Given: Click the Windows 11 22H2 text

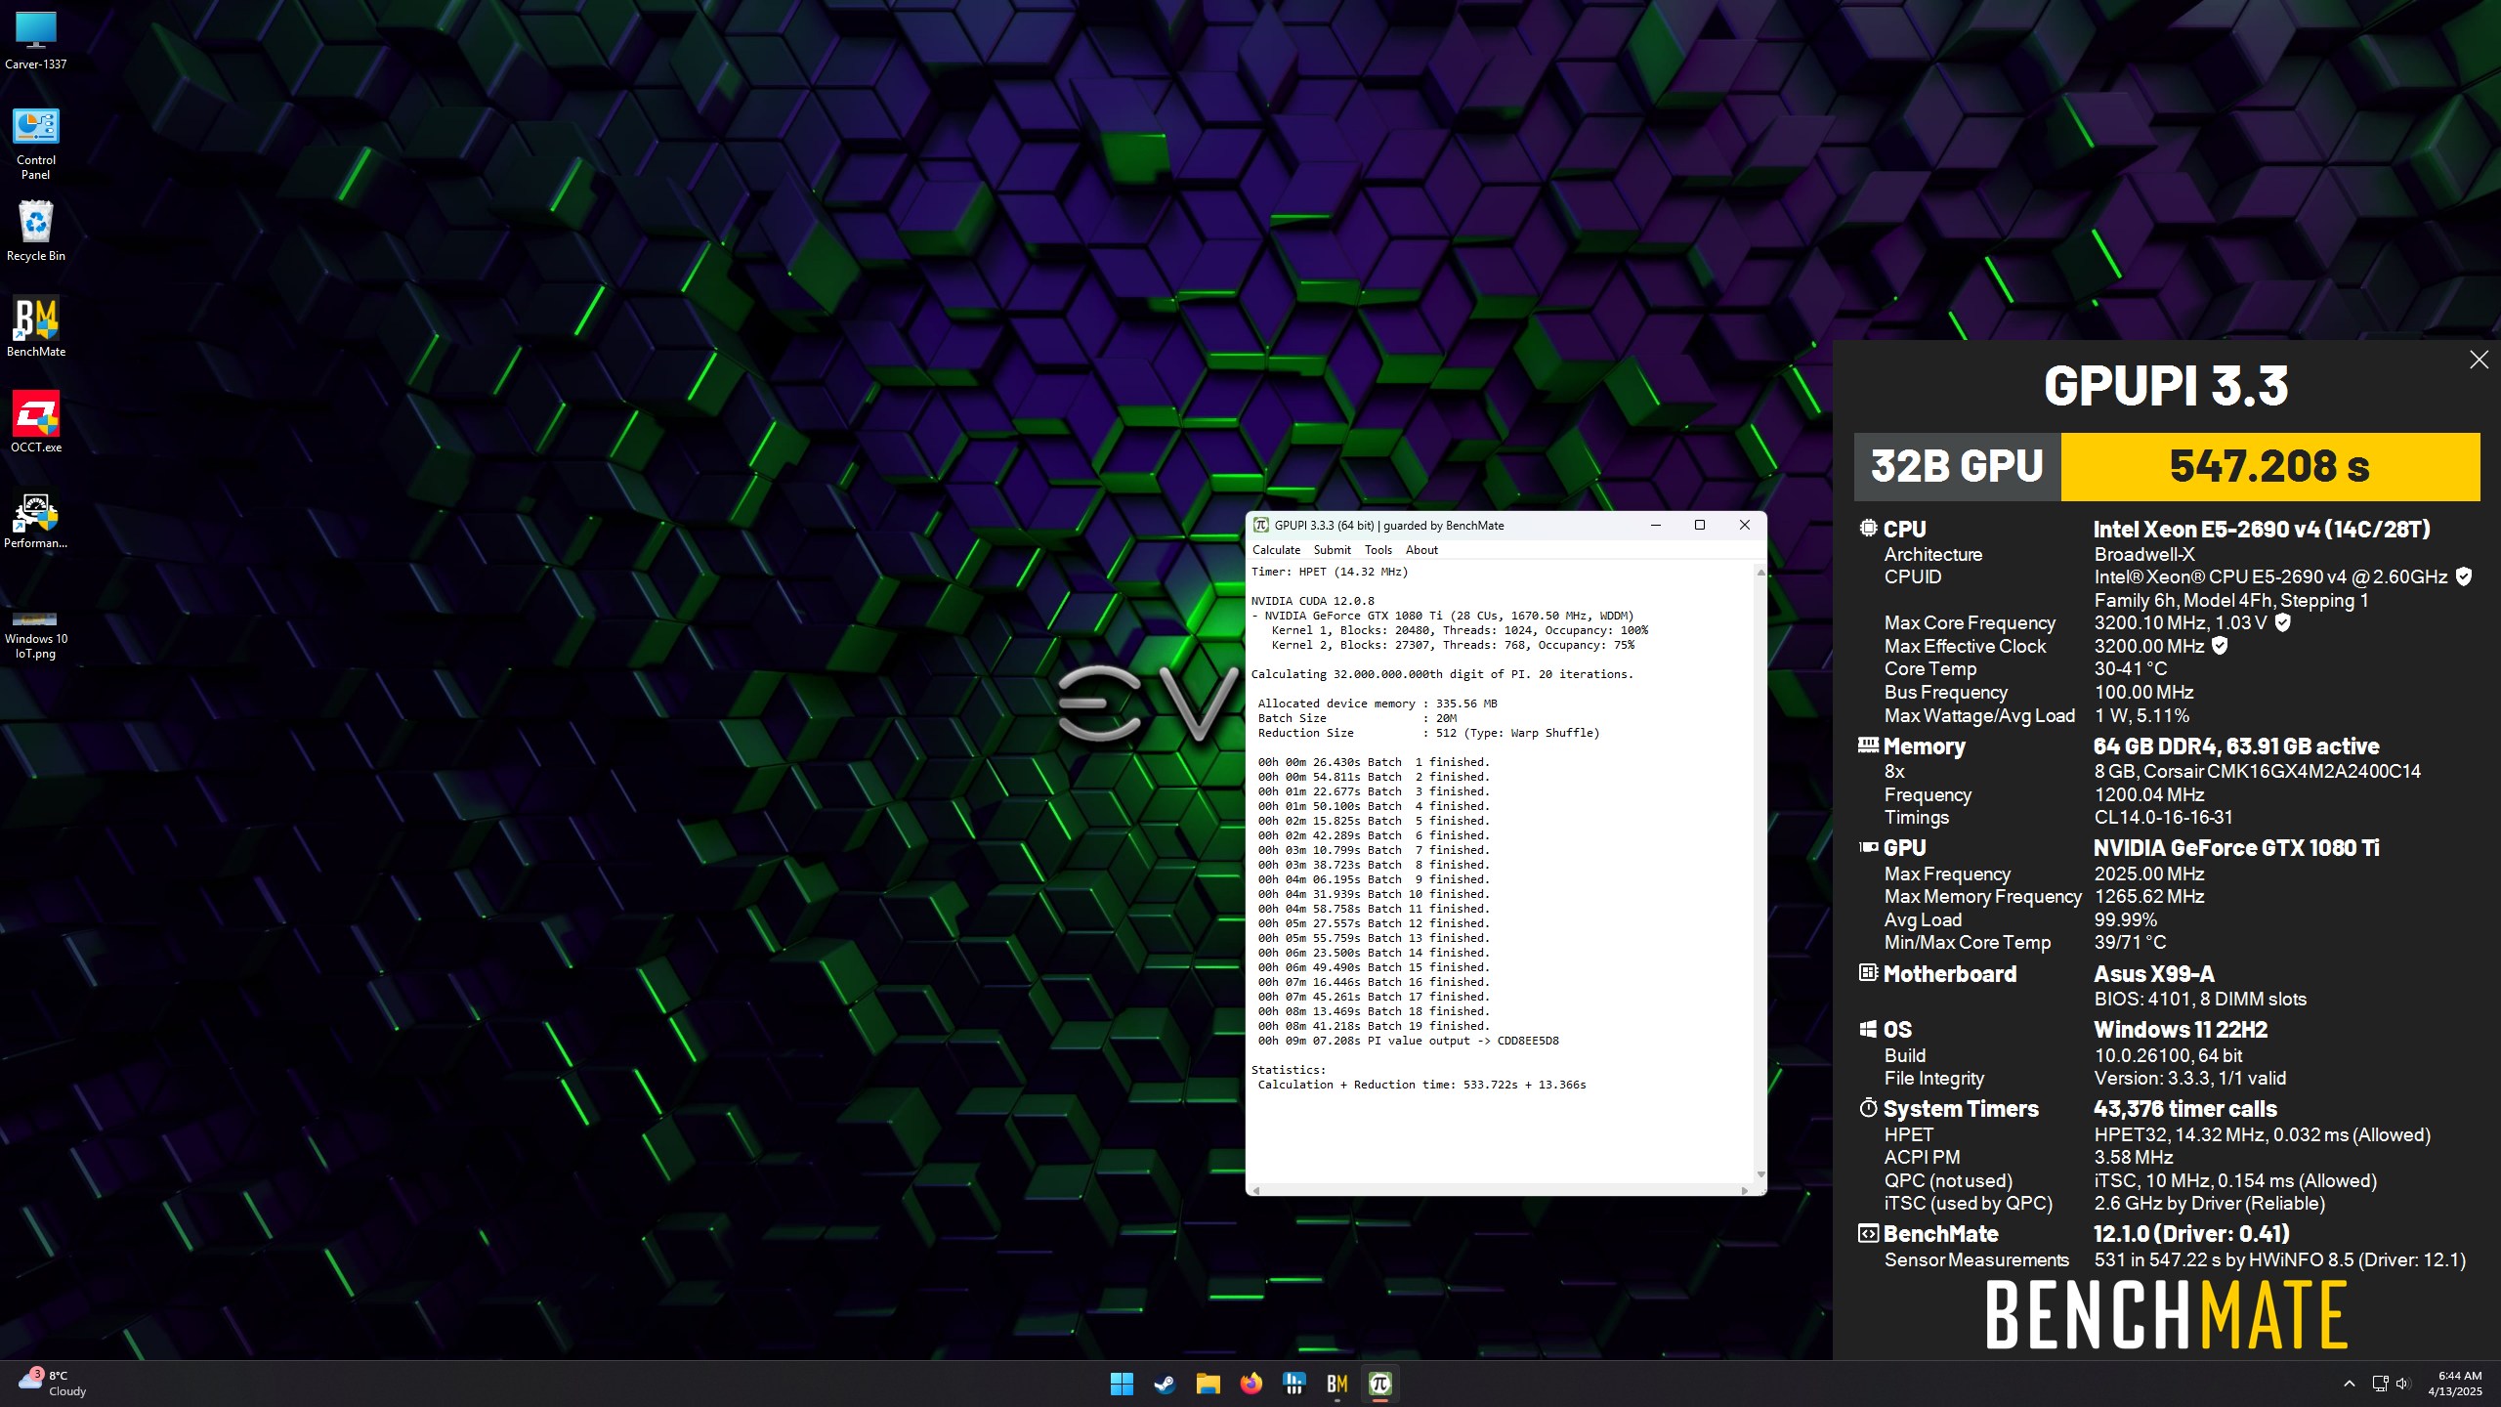Looking at the screenshot, I should (x=2181, y=1029).
